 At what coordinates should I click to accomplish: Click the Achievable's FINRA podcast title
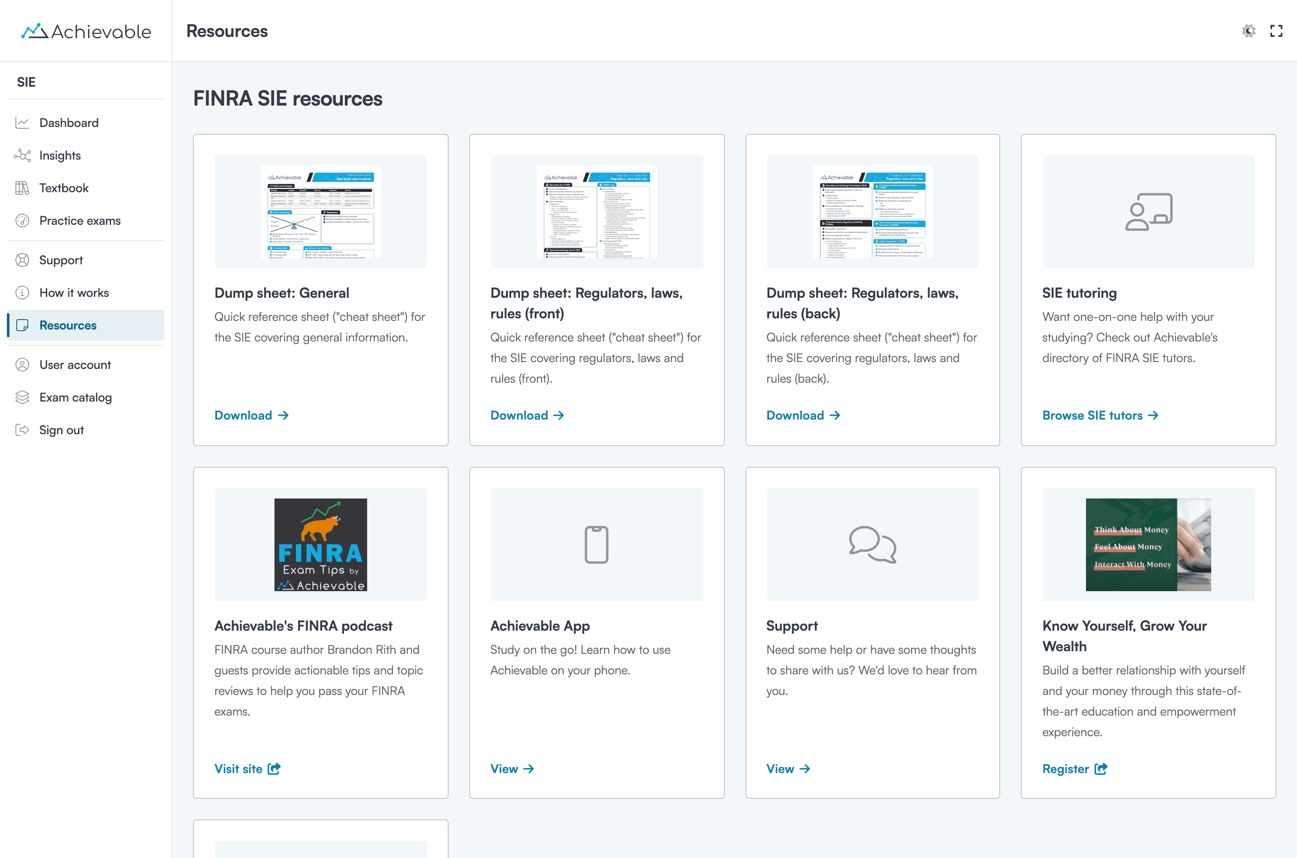304,625
